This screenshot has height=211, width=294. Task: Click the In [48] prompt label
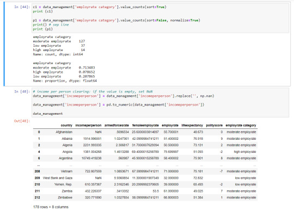(22, 91)
